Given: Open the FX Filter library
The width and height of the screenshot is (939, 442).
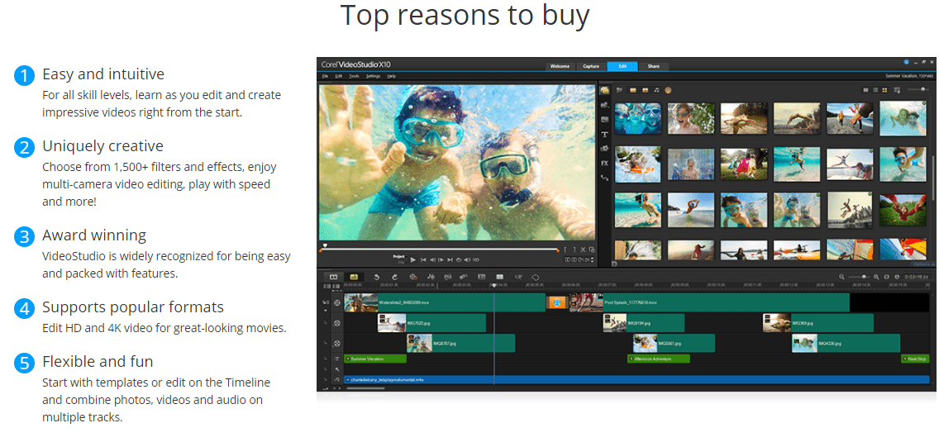Looking at the screenshot, I should [605, 163].
